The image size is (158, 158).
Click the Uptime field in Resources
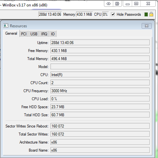click(100, 43)
